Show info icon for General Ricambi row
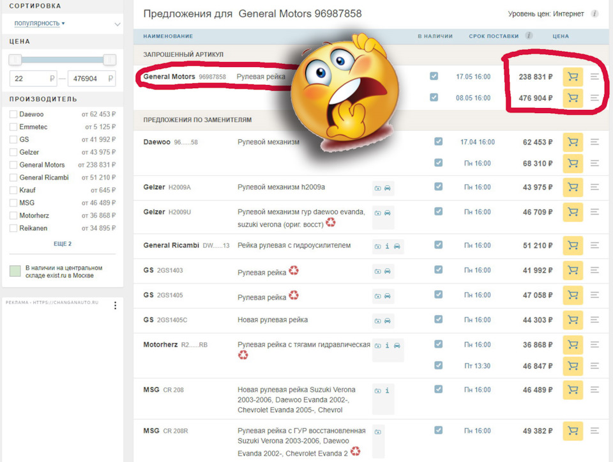The image size is (613, 462). click(387, 246)
